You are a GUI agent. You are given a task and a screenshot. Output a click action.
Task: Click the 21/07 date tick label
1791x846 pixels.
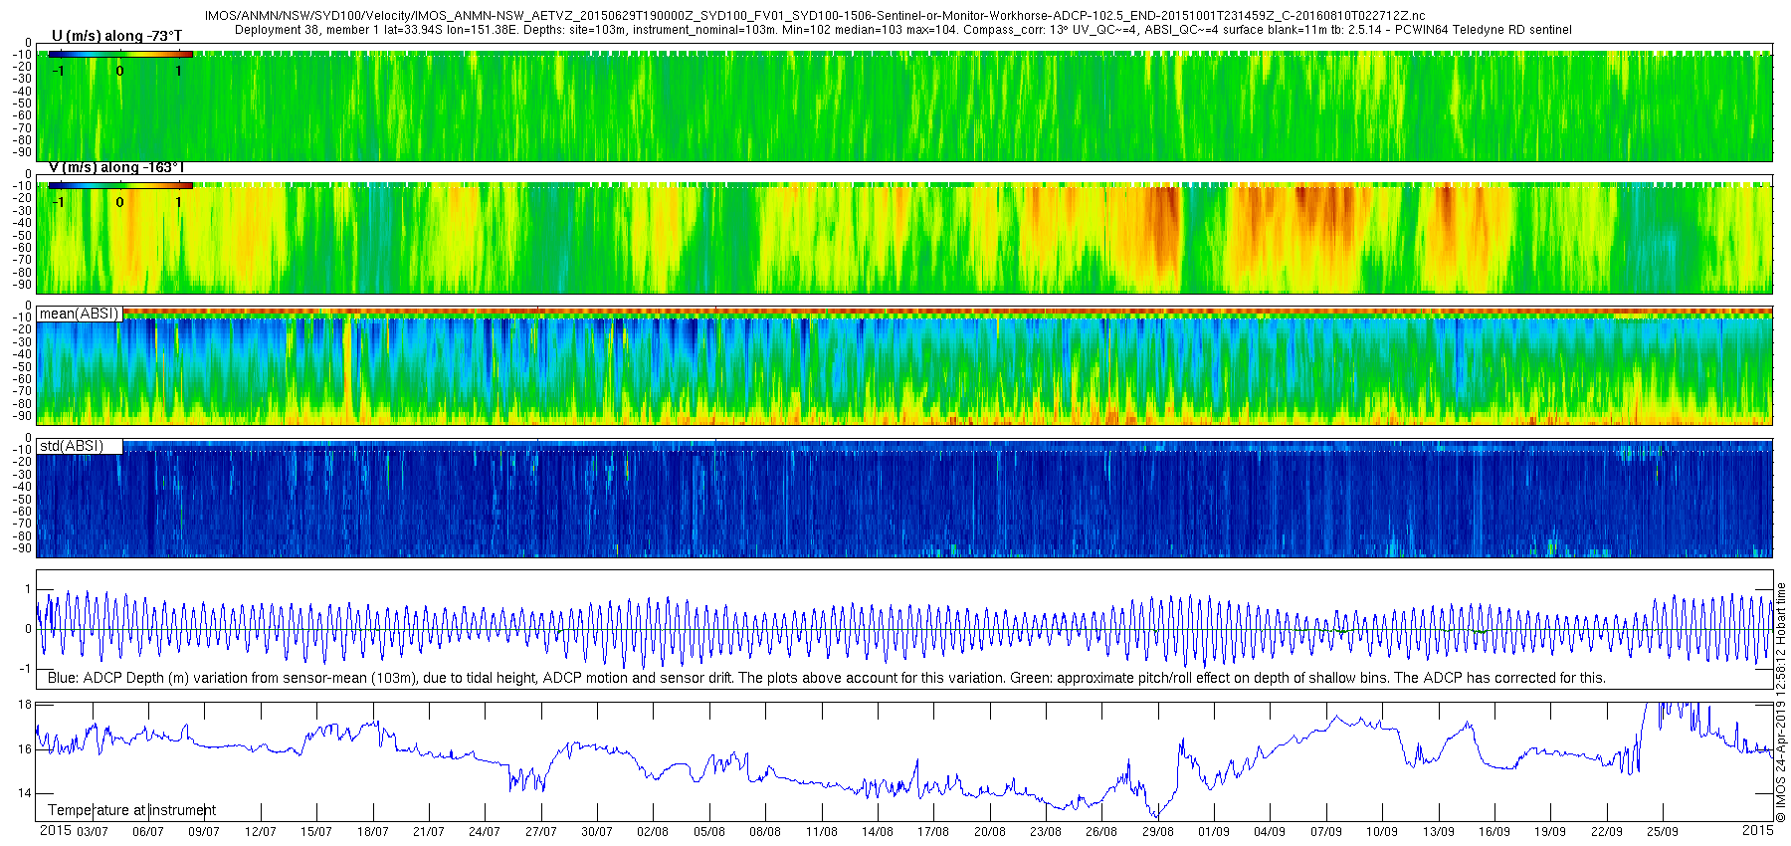(x=429, y=831)
